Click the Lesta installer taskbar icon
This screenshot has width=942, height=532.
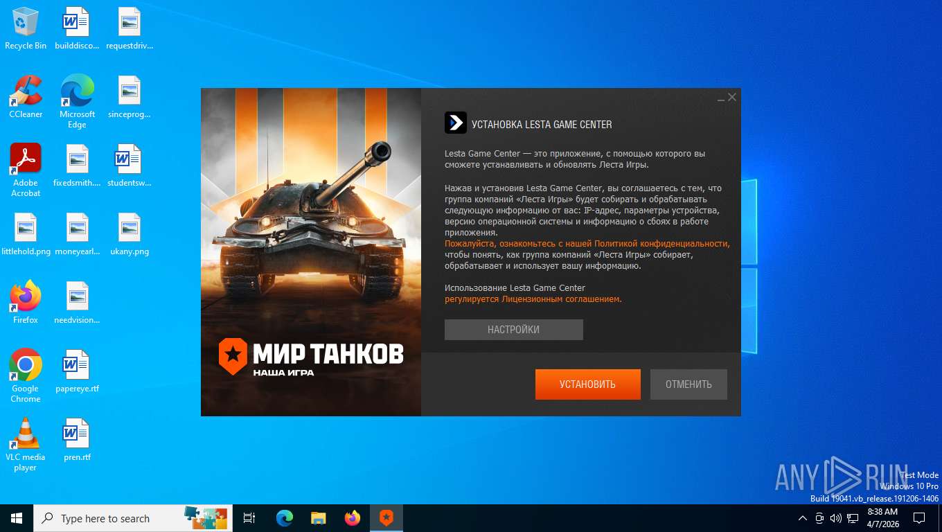coord(386,518)
